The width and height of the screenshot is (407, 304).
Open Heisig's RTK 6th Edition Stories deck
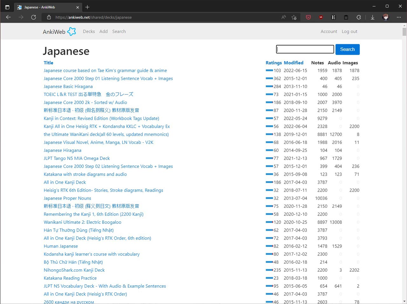tap(103, 190)
